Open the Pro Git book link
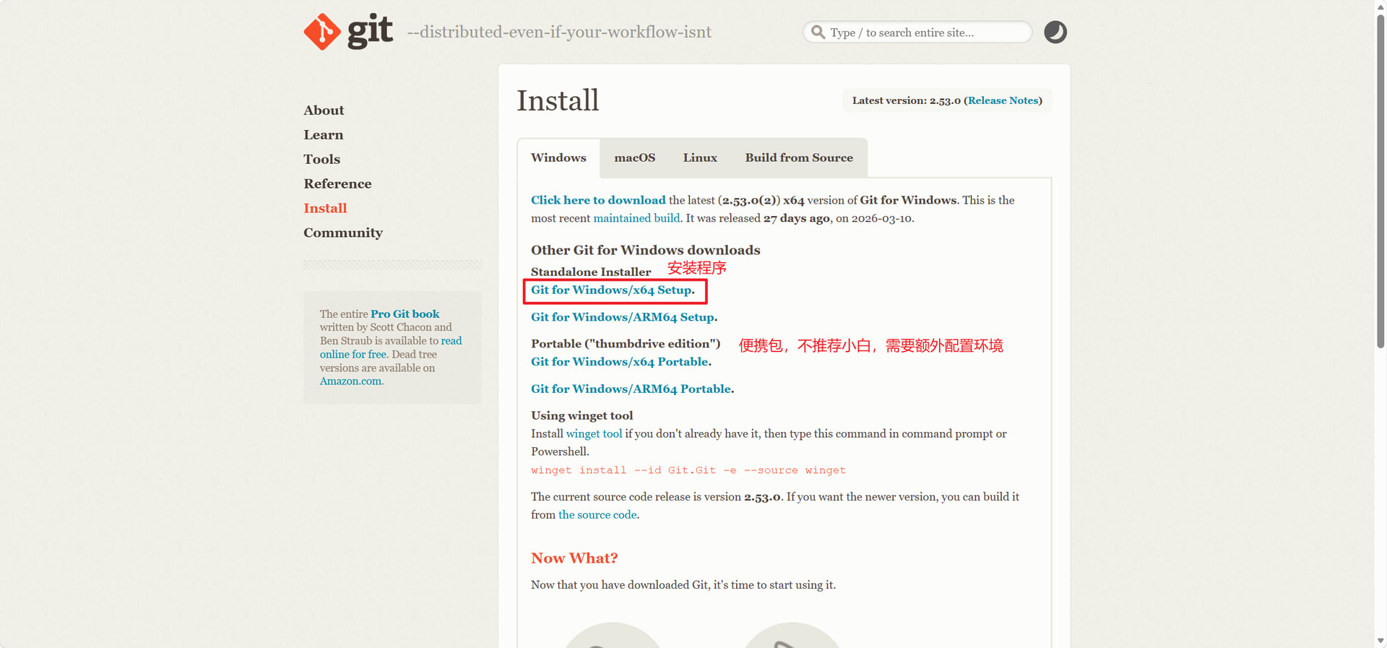This screenshot has width=1387, height=648. coord(405,314)
